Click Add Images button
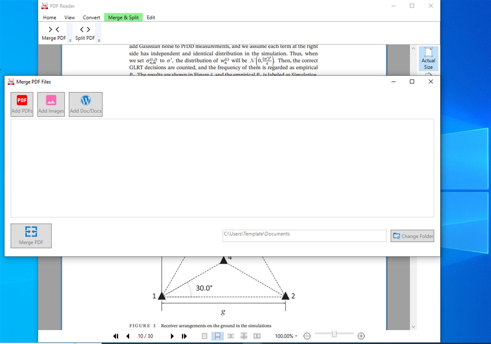Image resolution: width=491 pixels, height=344 pixels. [x=51, y=104]
